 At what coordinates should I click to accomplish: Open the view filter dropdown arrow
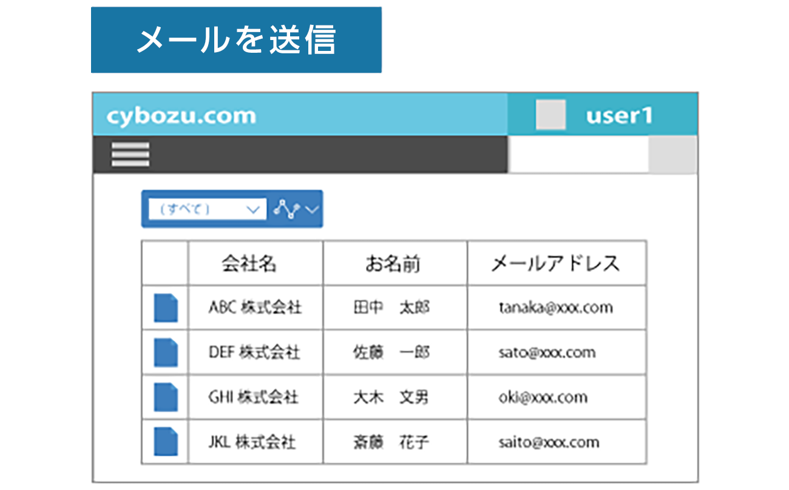pyautogui.click(x=253, y=210)
